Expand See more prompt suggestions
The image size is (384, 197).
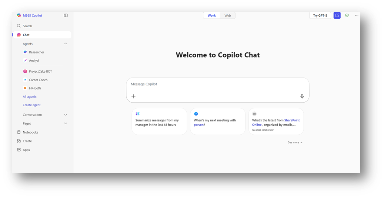[x=295, y=142]
